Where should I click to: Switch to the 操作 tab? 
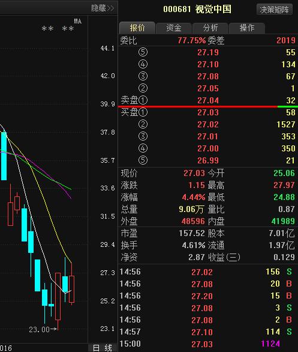247,28
